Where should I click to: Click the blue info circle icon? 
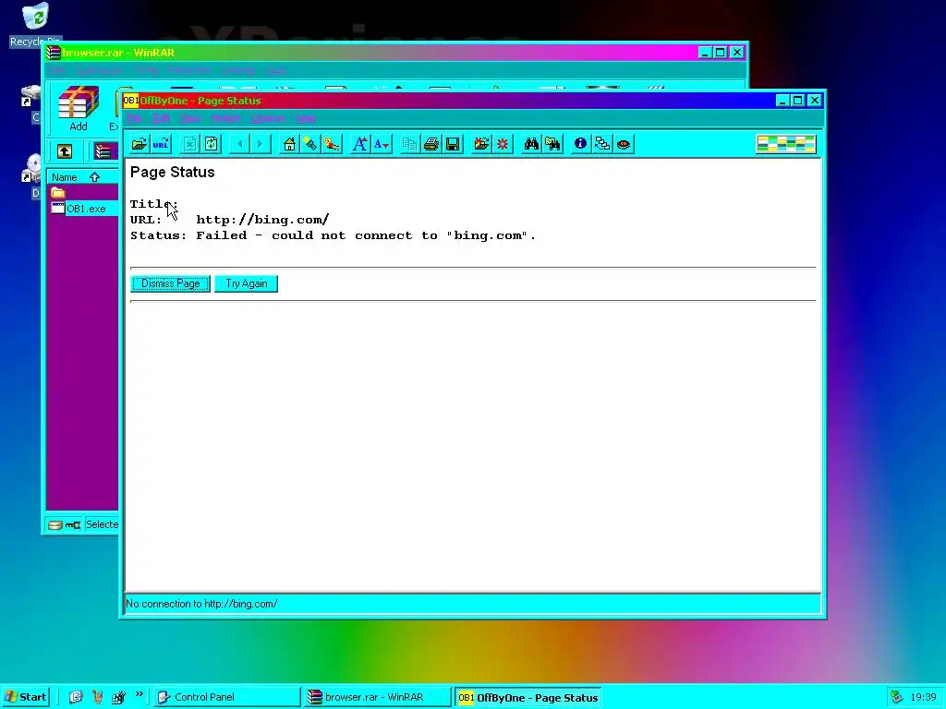580,144
